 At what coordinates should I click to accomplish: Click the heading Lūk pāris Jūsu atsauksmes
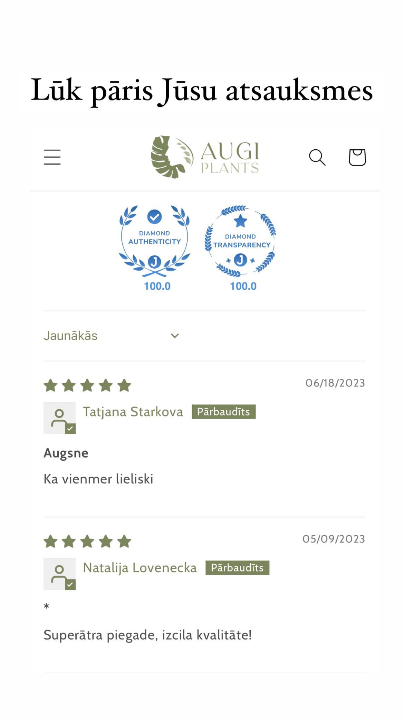[202, 91]
